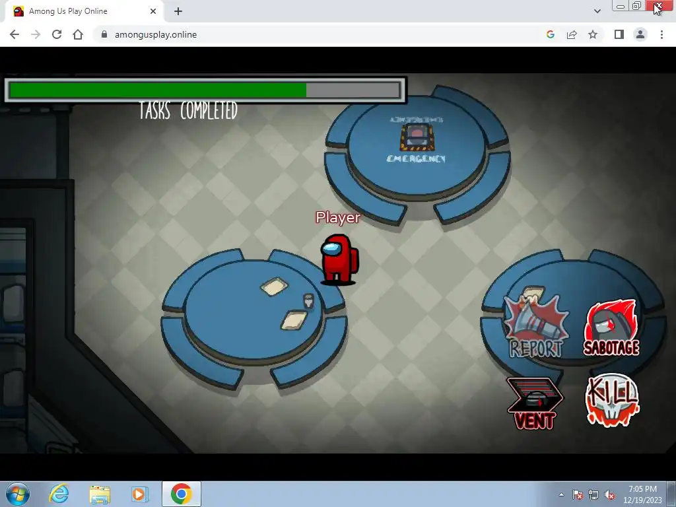Go back using the browser back arrow
This screenshot has height=507, width=676.
(15, 34)
